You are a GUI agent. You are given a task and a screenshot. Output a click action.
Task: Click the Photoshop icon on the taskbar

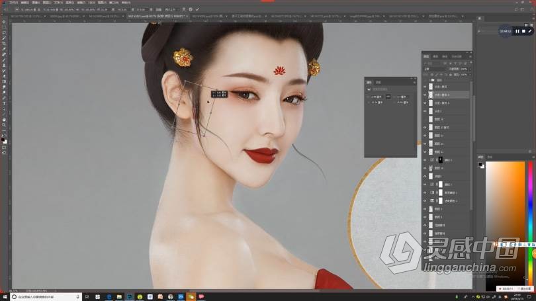130,297
